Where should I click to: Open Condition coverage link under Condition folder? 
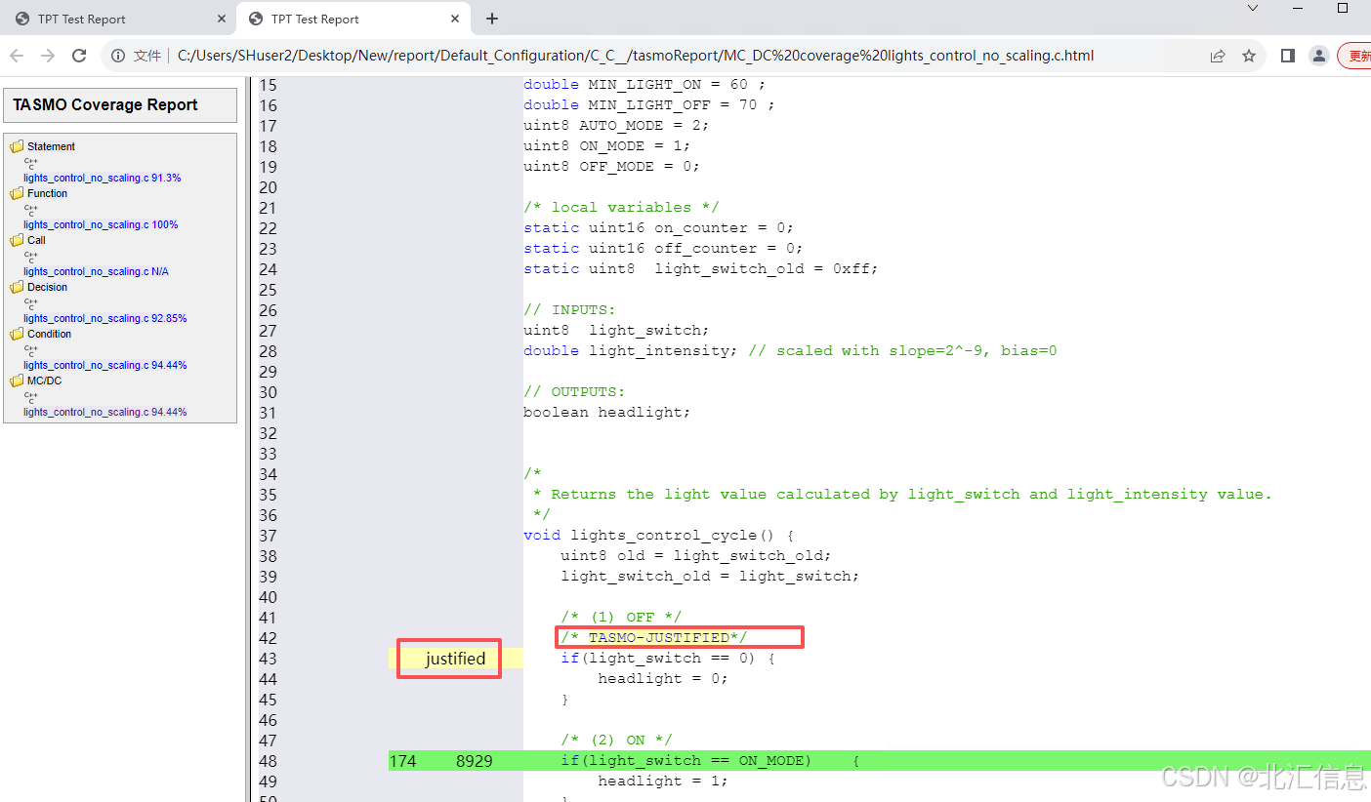[x=105, y=365]
